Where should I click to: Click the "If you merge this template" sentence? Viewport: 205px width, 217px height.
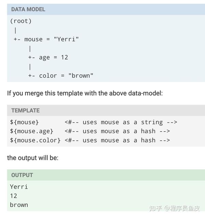85,93
